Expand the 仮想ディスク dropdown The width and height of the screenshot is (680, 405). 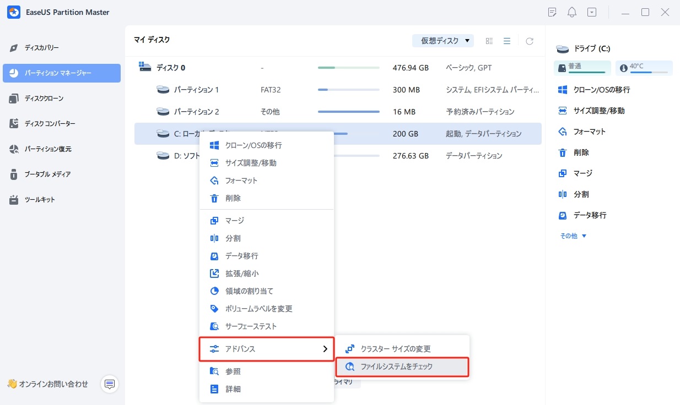[x=443, y=41]
